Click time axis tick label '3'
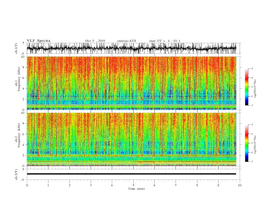Viewport: 270px width, 208px height. point(91,185)
